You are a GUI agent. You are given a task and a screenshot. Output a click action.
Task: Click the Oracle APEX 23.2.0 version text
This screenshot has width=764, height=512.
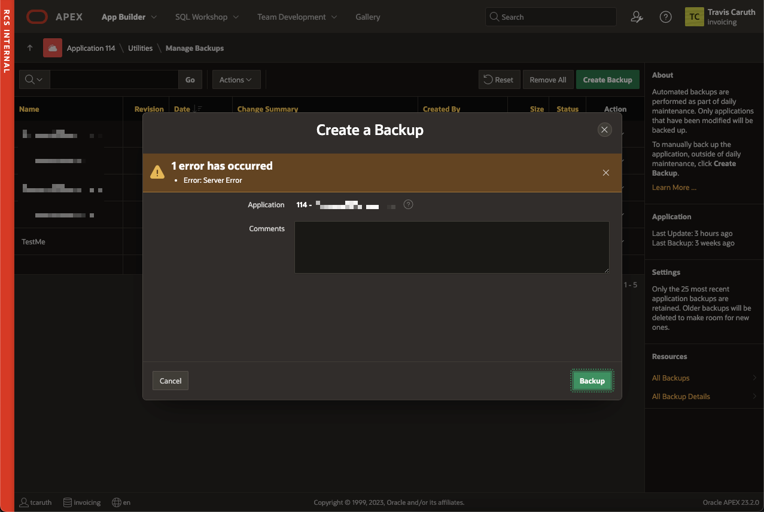[731, 502]
